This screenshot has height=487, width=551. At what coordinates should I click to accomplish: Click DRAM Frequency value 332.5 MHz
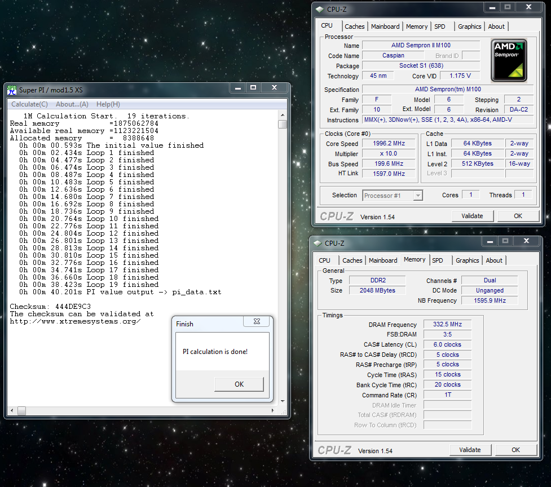click(447, 325)
